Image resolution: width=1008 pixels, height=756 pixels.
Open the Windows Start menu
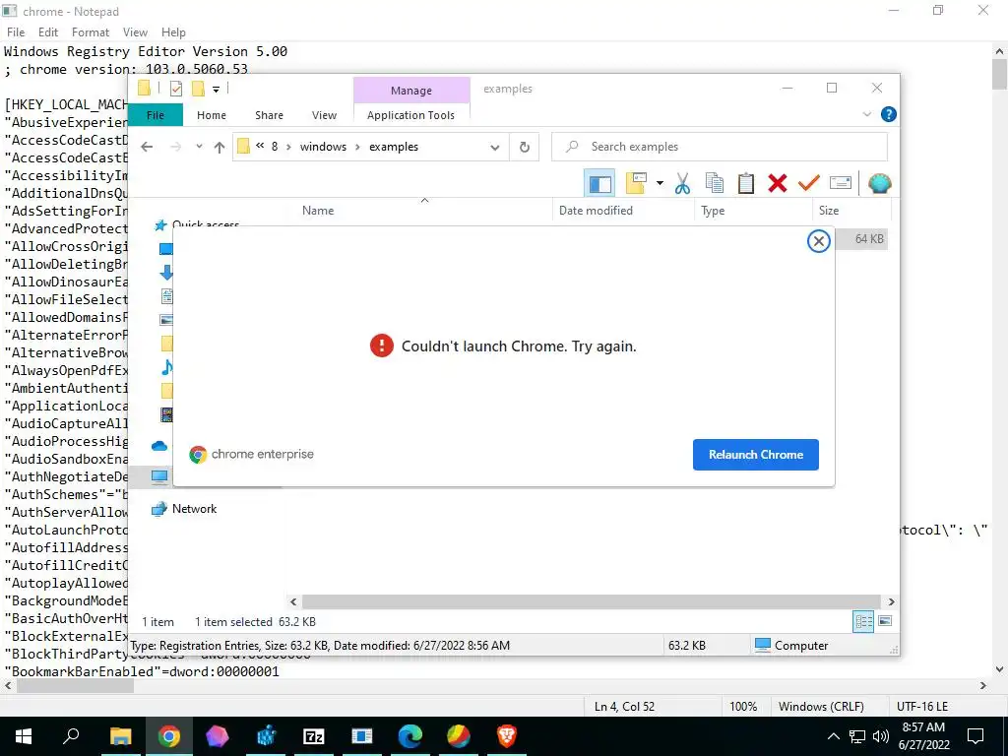(24, 736)
